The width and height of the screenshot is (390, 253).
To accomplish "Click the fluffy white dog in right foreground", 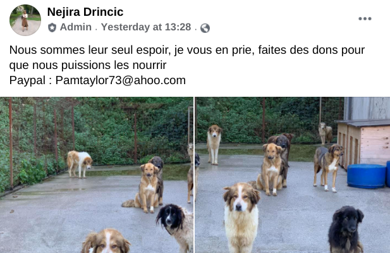I will click(x=241, y=217).
